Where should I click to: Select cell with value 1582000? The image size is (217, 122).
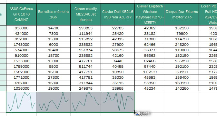coord(22,72)
